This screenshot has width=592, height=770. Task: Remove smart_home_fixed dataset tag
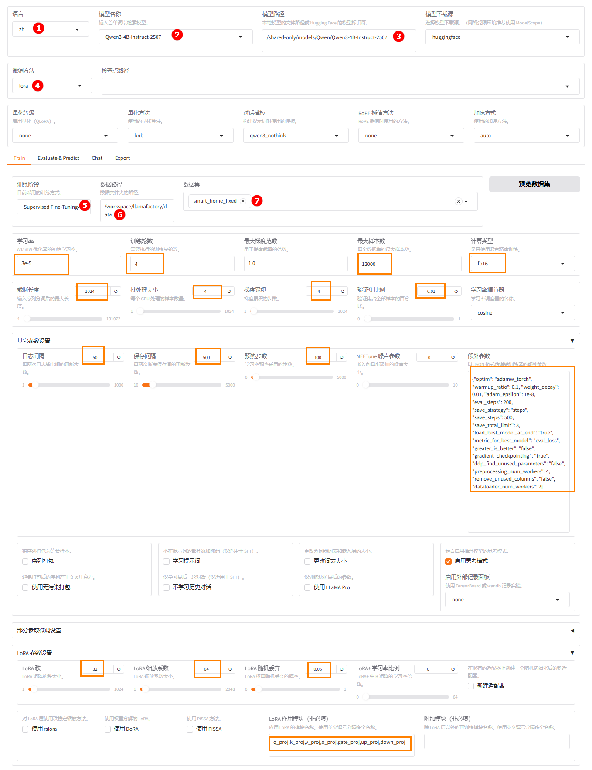(x=243, y=201)
